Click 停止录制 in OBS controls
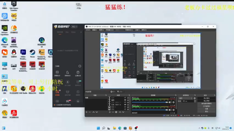 point(207,101)
